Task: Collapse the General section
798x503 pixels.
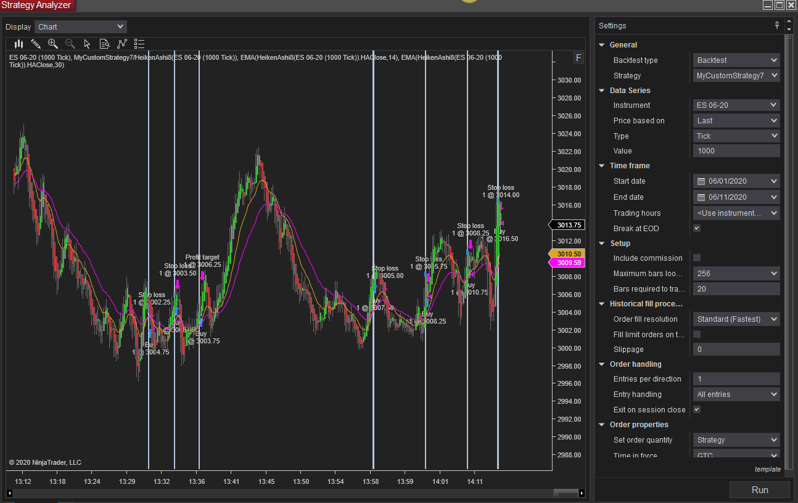Action: 602,45
